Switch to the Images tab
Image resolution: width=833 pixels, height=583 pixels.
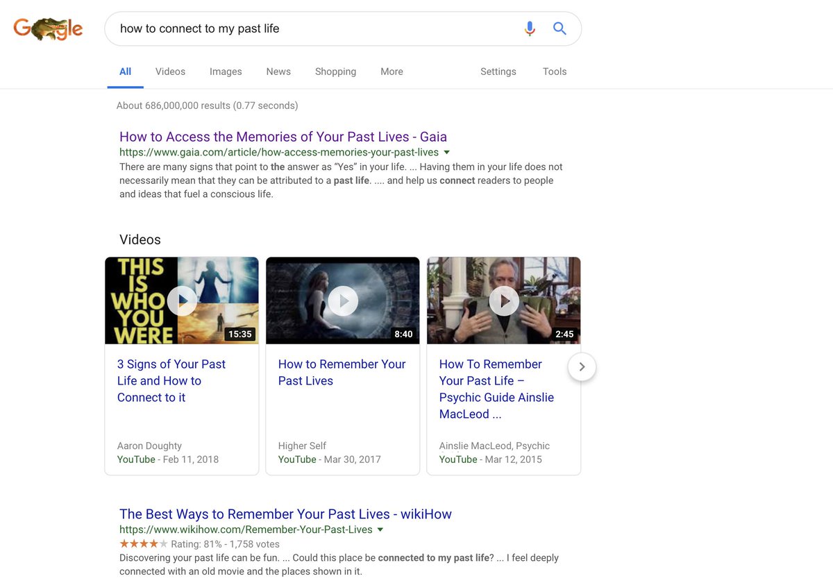(x=226, y=71)
